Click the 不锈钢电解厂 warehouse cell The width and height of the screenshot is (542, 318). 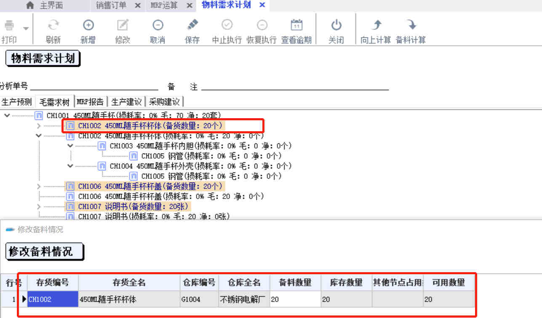(244, 299)
